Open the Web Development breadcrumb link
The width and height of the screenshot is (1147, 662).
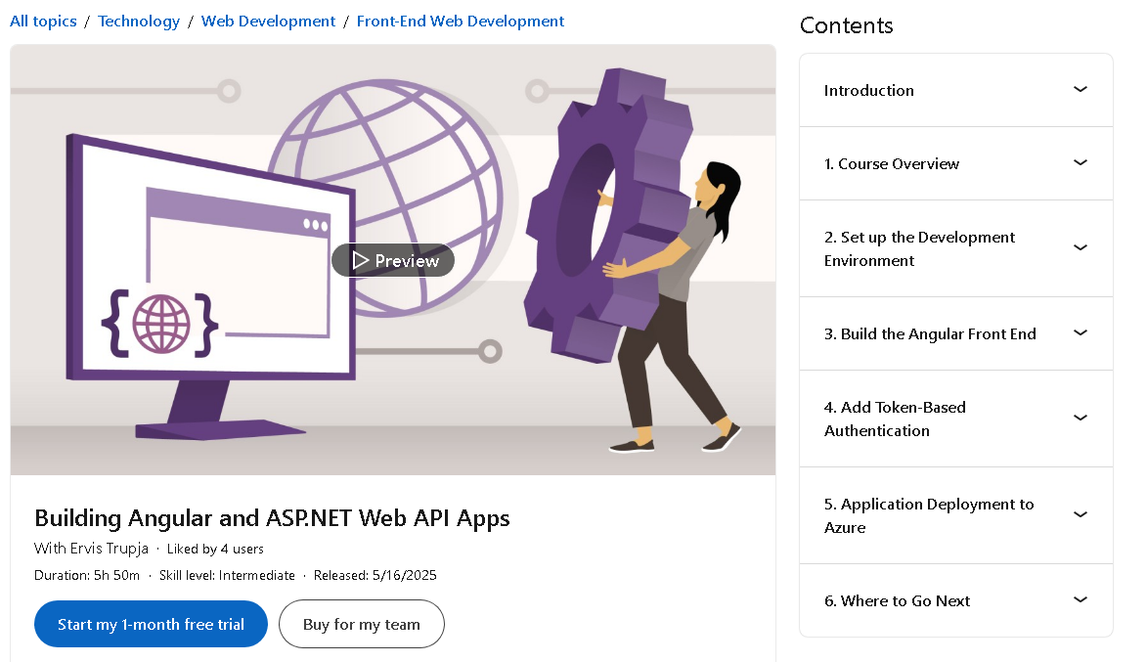tap(269, 22)
